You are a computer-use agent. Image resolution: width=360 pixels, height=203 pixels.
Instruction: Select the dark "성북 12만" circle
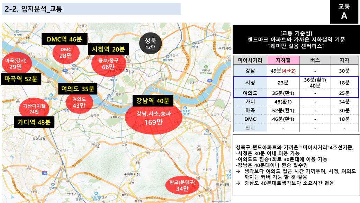pos(150,43)
